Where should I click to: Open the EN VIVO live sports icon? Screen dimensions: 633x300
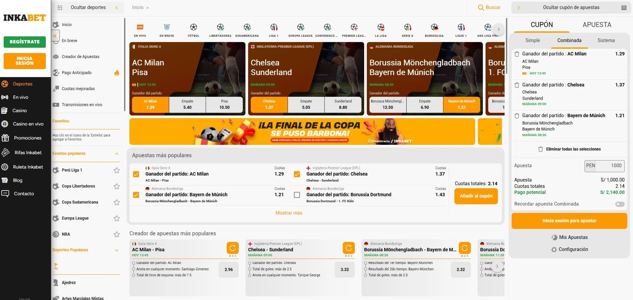pyautogui.click(x=140, y=27)
